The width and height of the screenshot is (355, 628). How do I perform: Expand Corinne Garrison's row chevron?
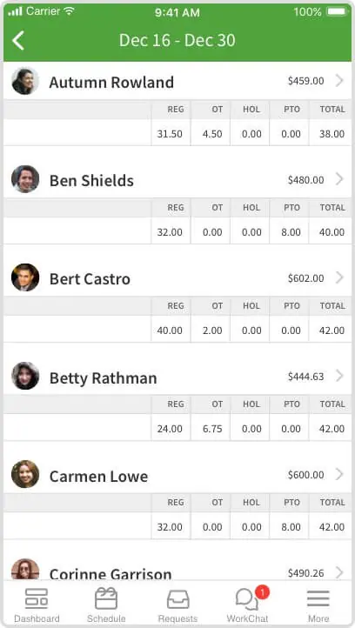pyautogui.click(x=339, y=572)
